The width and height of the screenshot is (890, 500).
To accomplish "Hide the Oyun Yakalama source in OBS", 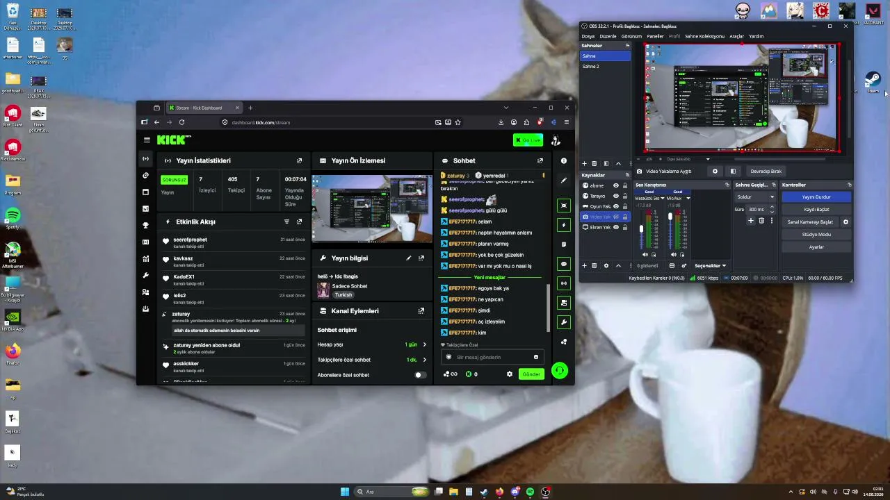I will 615,206.
